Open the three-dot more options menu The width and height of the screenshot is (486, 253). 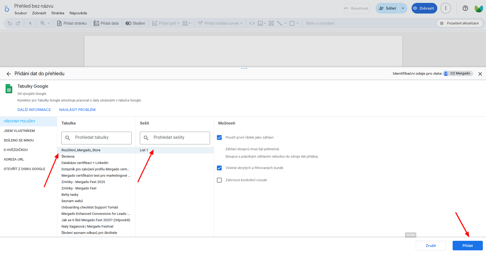pos(446,8)
